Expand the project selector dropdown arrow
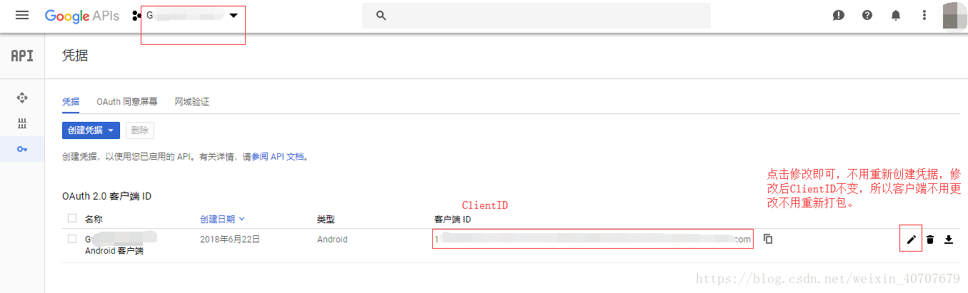 pyautogui.click(x=234, y=16)
